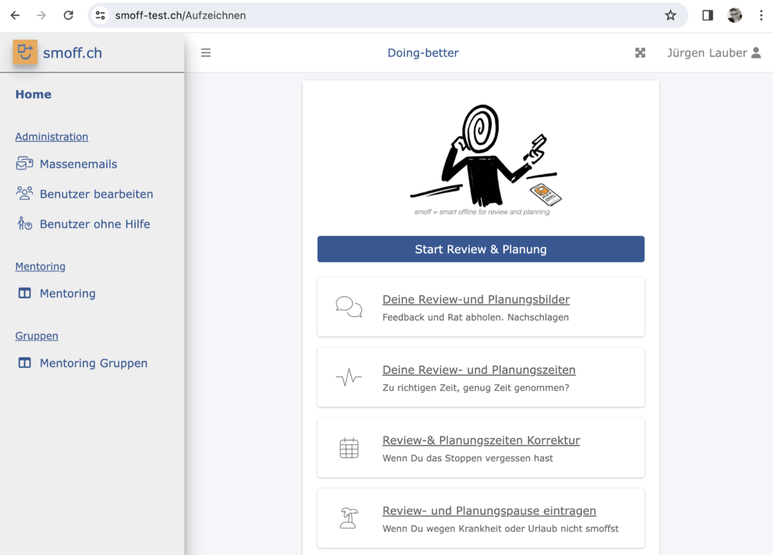Click the Mentoring columns icon
This screenshot has width=773, height=555.
pos(25,293)
